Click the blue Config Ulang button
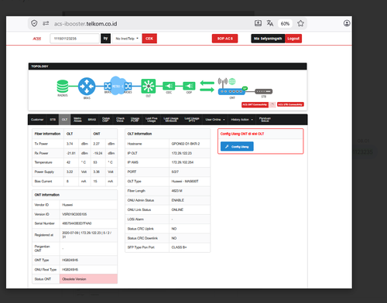The width and height of the screenshot is (387, 303). (x=237, y=146)
